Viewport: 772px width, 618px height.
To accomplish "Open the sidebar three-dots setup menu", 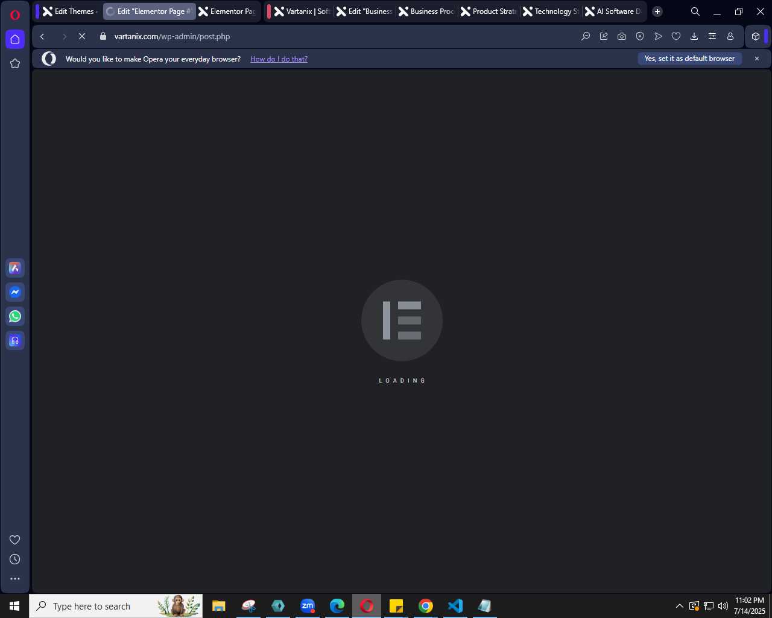I will tap(15, 579).
